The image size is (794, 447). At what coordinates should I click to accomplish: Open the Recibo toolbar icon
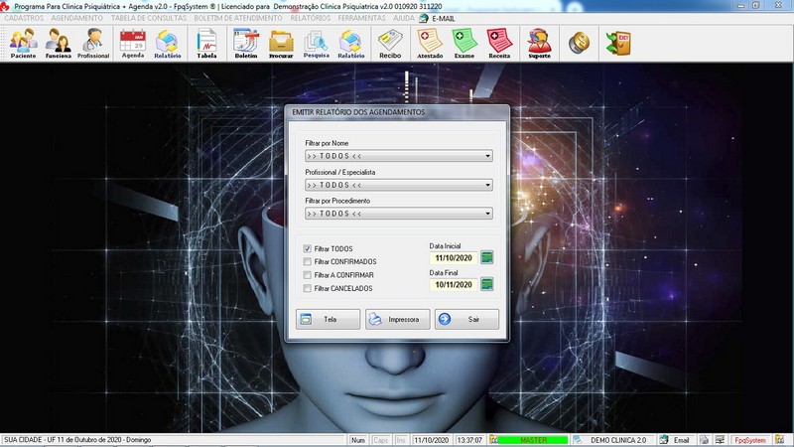(390, 44)
